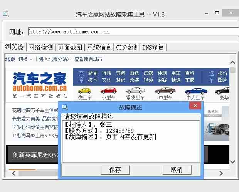Viewport: 239px width, 192px height.
Task: Switch to the 网络检测 tab
Action: (x=40, y=47)
